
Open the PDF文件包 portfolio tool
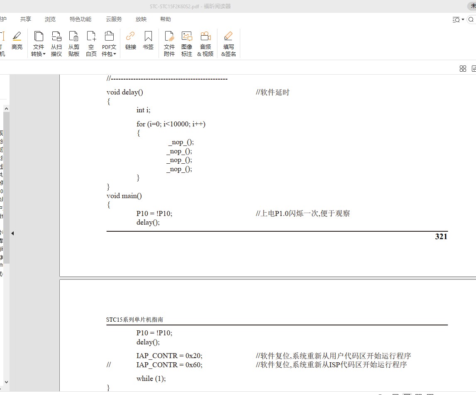pos(109,44)
